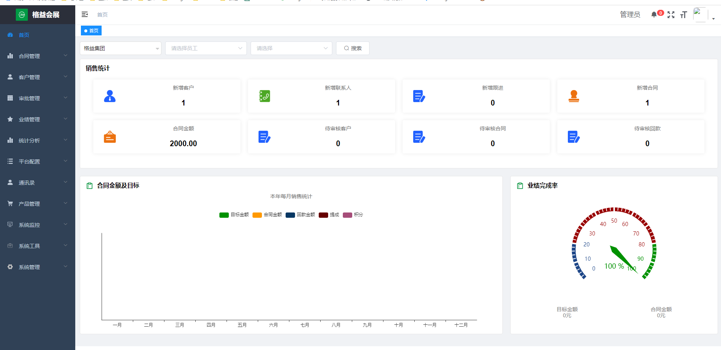
Task: Click the 新增跟进 edit document icon
Action: (419, 96)
